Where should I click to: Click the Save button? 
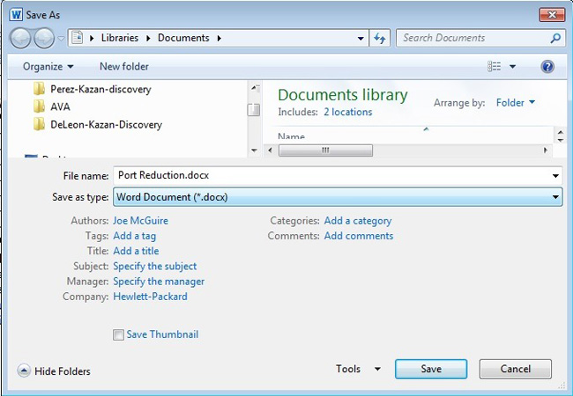(431, 370)
